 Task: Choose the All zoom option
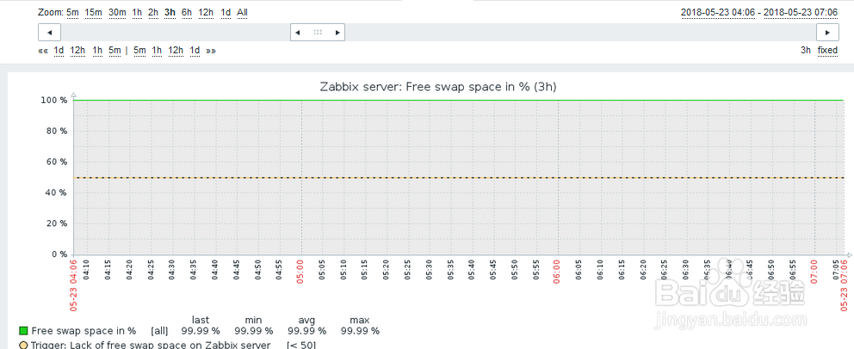pos(242,12)
